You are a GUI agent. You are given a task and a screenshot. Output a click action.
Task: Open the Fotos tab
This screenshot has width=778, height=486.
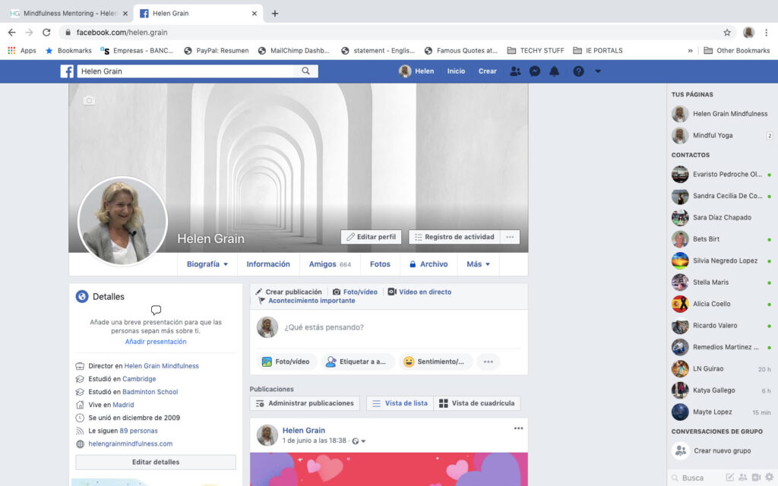click(x=380, y=264)
